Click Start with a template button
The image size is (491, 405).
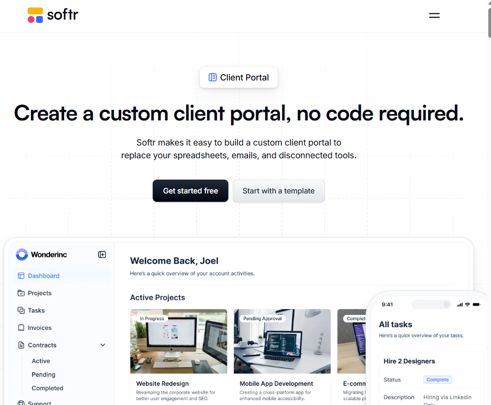[279, 191]
